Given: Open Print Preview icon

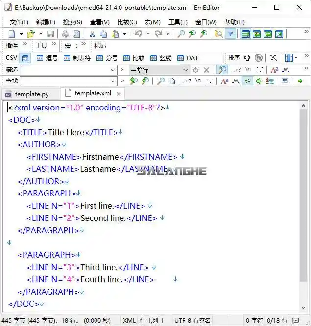Looking at the screenshot, I should (77, 34).
